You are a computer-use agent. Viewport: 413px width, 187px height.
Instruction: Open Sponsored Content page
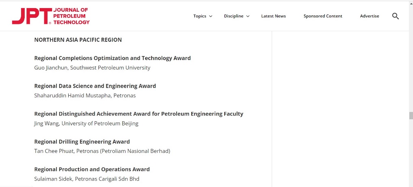coord(323,16)
